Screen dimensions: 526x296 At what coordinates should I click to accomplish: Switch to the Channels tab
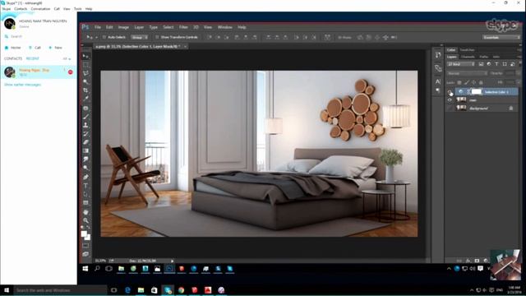(468, 57)
